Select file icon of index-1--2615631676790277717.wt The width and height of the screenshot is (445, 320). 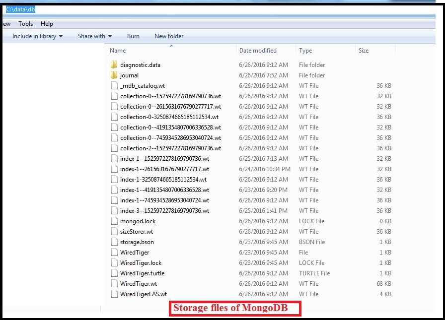coord(114,169)
